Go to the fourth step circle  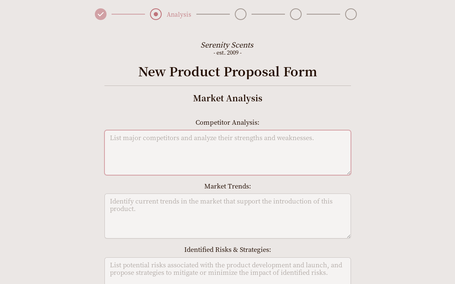(296, 14)
